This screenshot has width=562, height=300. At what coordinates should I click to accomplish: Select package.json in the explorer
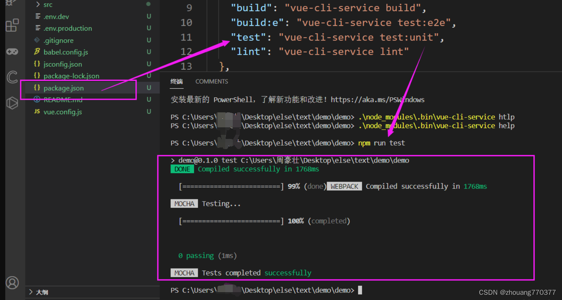63,88
